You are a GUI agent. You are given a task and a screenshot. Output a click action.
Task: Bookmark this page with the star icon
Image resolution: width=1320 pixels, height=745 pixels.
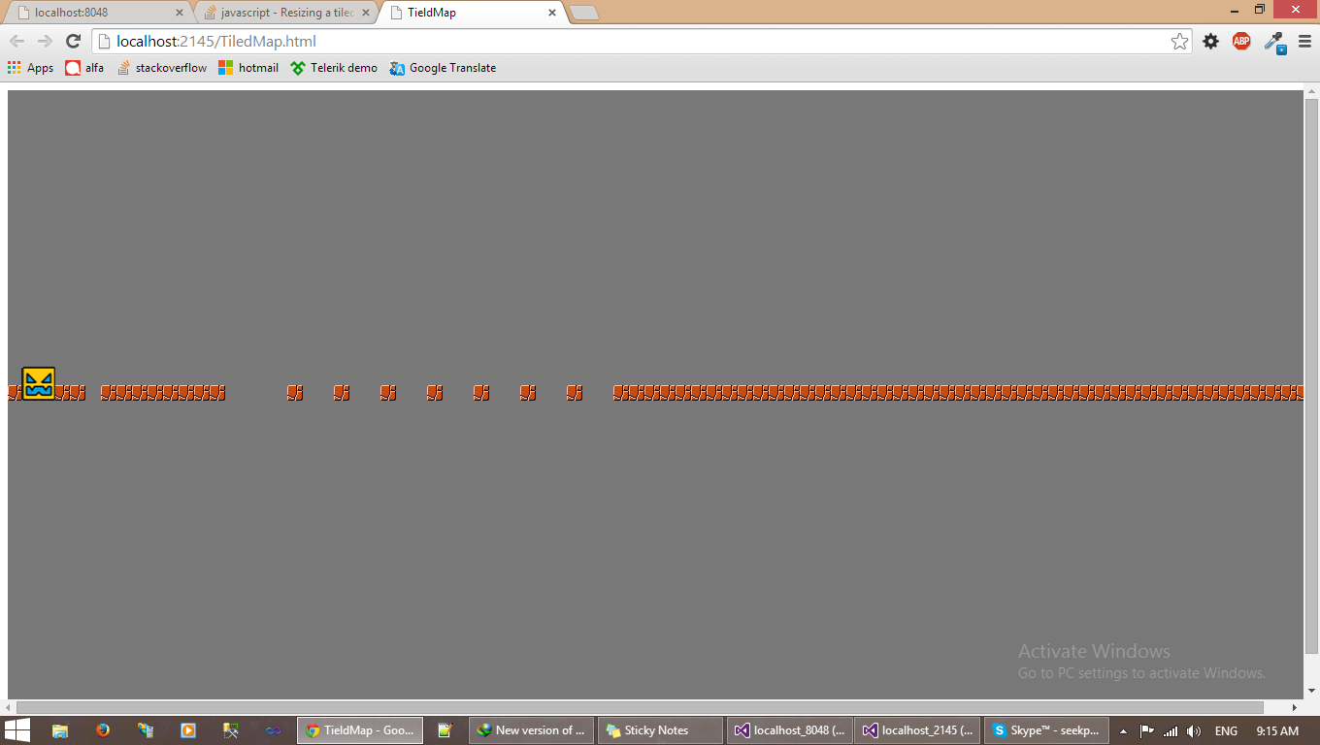coord(1179,41)
